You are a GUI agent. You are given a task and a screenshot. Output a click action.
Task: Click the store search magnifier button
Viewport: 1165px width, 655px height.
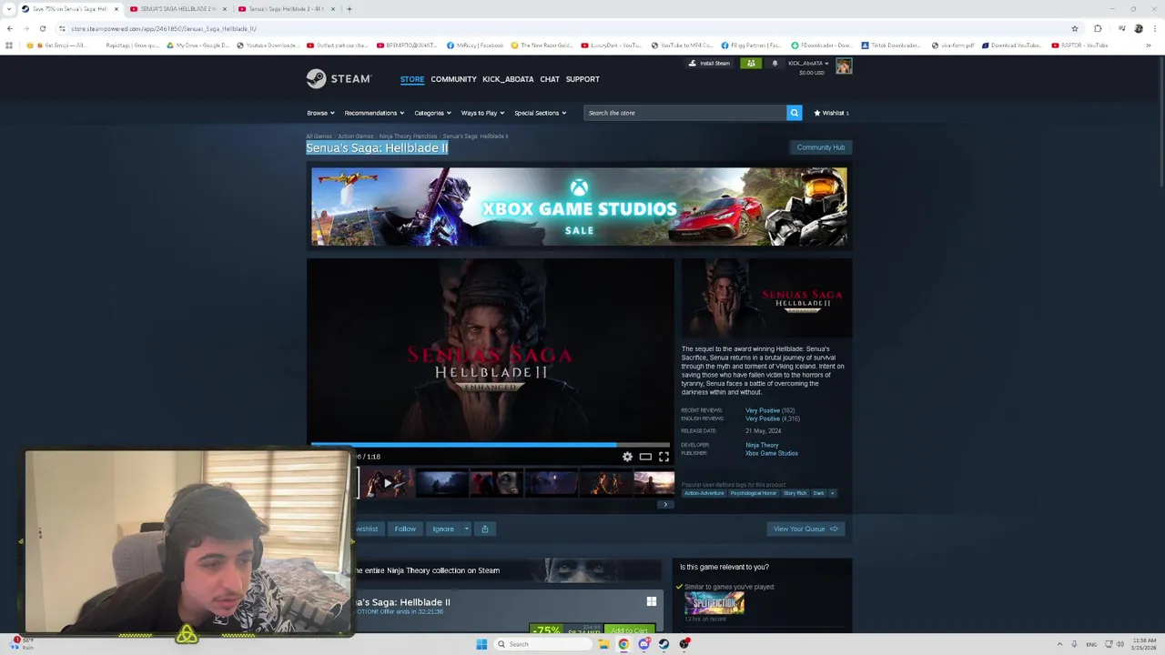[794, 113]
